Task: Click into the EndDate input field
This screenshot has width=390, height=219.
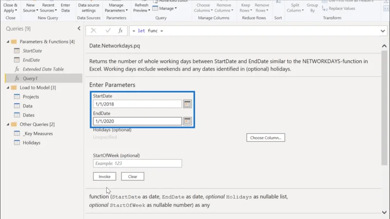Action: (137, 121)
